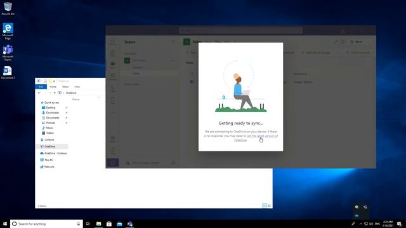The height and width of the screenshot is (228, 406).
Task: Launch Microsoft Teams desktop shortcut
Action: coord(8,53)
